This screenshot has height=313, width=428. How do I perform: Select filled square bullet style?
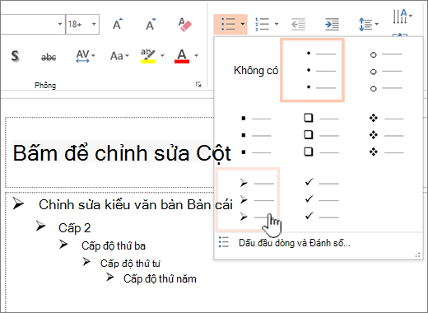[256, 135]
